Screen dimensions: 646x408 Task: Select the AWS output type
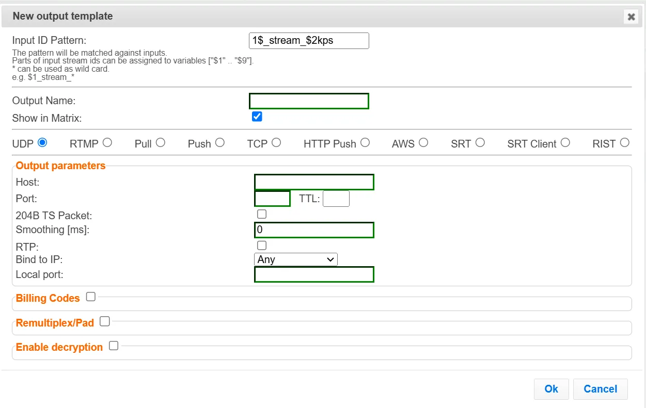[423, 142]
